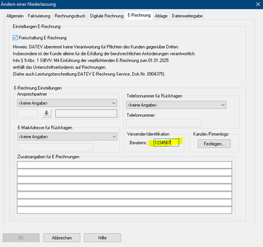Open the Telefonnummer für Rückfragen dropdown
Screen dimensions: 263x247
[x=176, y=105]
